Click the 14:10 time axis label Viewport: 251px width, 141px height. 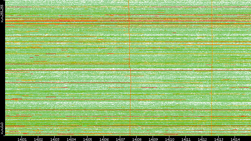tap(169, 139)
